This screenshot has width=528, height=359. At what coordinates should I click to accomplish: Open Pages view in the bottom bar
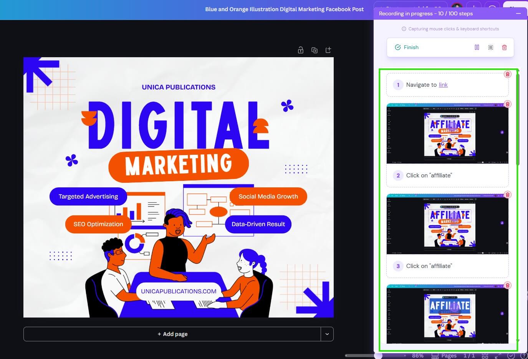444,356
